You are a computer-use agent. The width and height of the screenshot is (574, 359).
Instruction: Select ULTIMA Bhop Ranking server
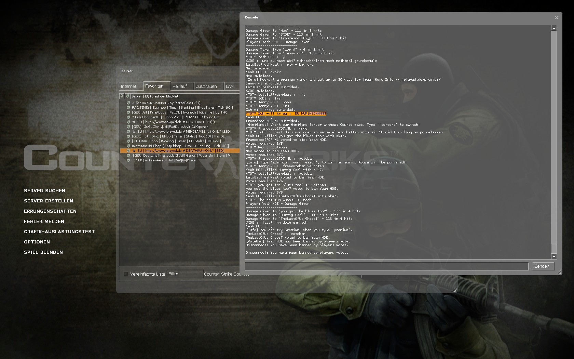tap(180, 141)
